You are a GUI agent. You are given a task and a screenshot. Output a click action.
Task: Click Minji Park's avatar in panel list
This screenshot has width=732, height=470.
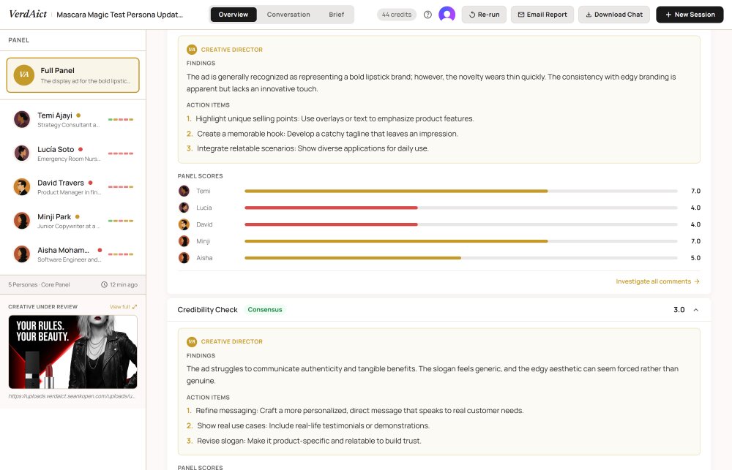point(21,221)
